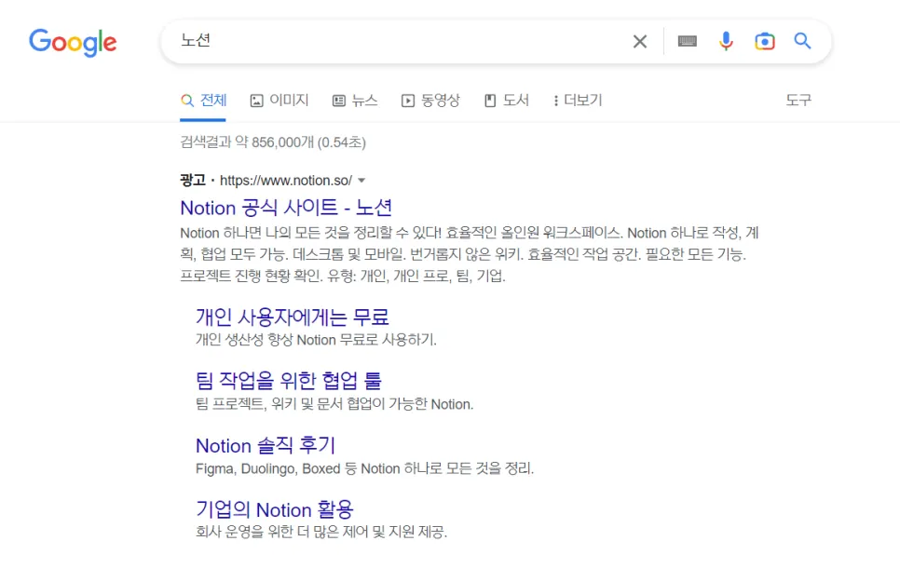Open the Notion 공식 사이트 - 노션 link

(x=286, y=207)
